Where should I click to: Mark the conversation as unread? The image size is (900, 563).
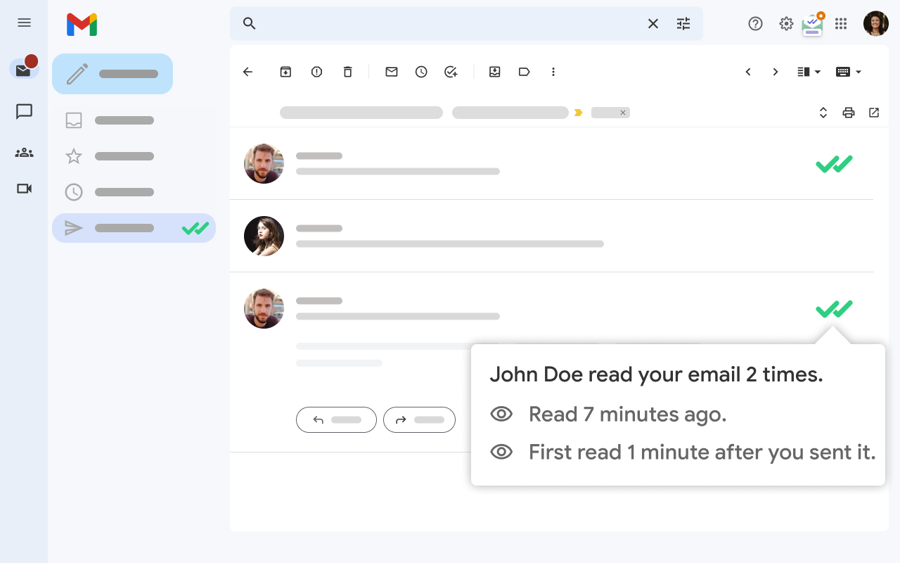click(x=392, y=71)
